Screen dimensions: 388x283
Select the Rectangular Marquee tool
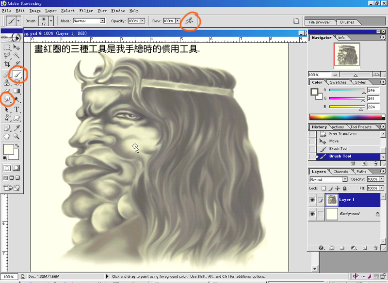tap(7, 47)
